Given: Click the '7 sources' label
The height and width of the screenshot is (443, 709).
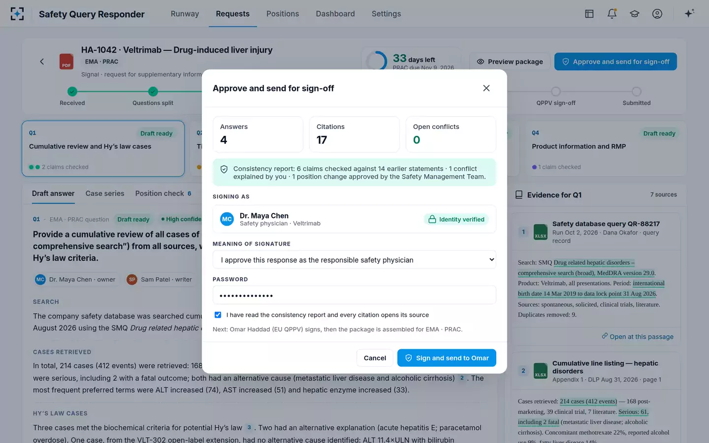Looking at the screenshot, I should tap(663, 195).
